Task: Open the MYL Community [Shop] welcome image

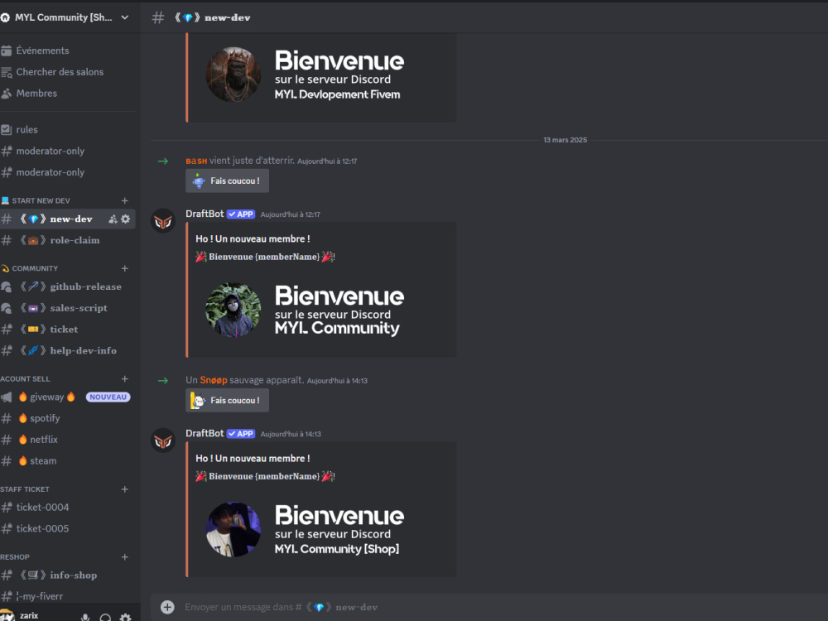Action: pos(323,530)
